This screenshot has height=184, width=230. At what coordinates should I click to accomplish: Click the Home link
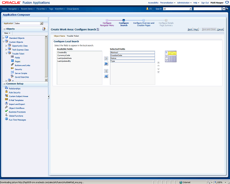point(4,9)
